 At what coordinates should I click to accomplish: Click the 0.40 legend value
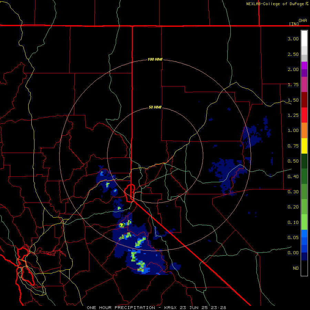coord(293,177)
